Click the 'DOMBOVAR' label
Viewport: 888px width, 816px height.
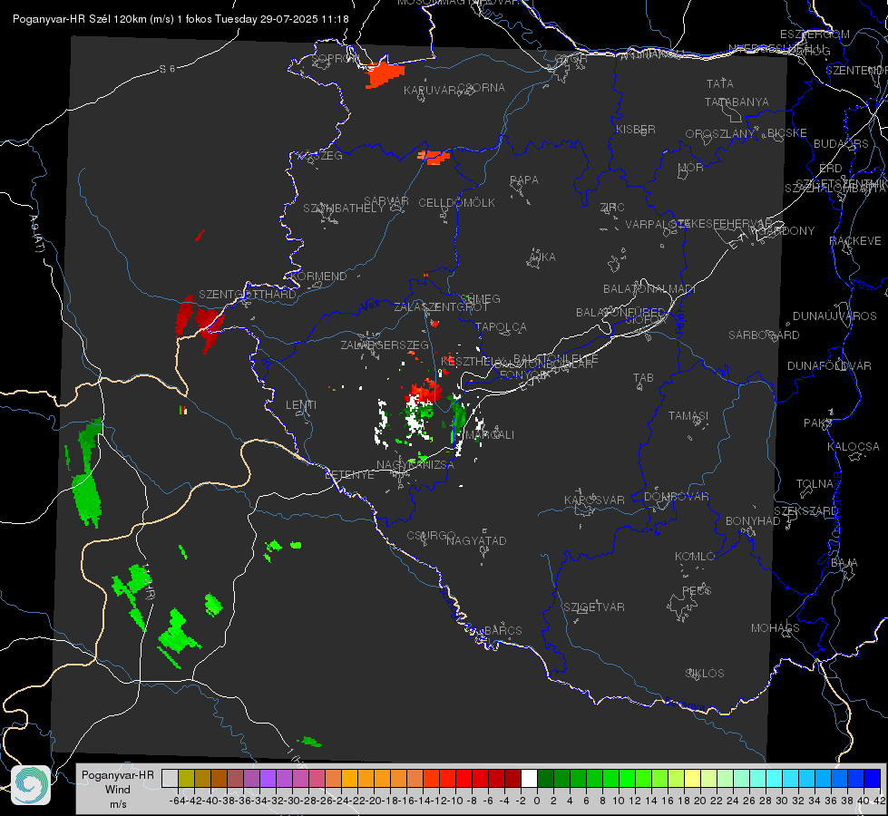(676, 497)
